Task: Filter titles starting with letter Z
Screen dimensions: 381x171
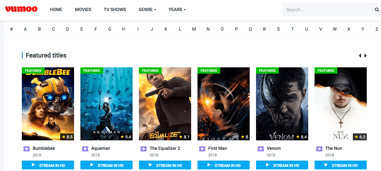Action: [x=377, y=29]
